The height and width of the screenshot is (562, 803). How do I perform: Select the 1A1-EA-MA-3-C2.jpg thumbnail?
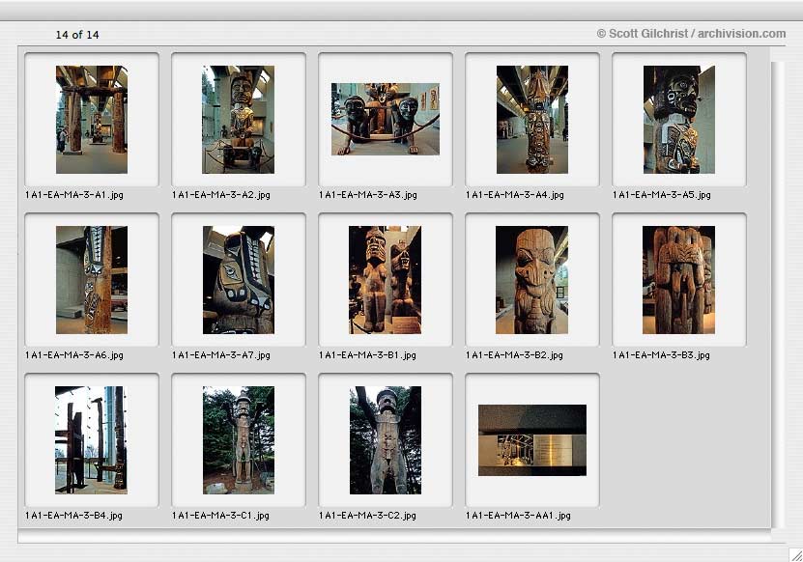pyautogui.click(x=386, y=440)
